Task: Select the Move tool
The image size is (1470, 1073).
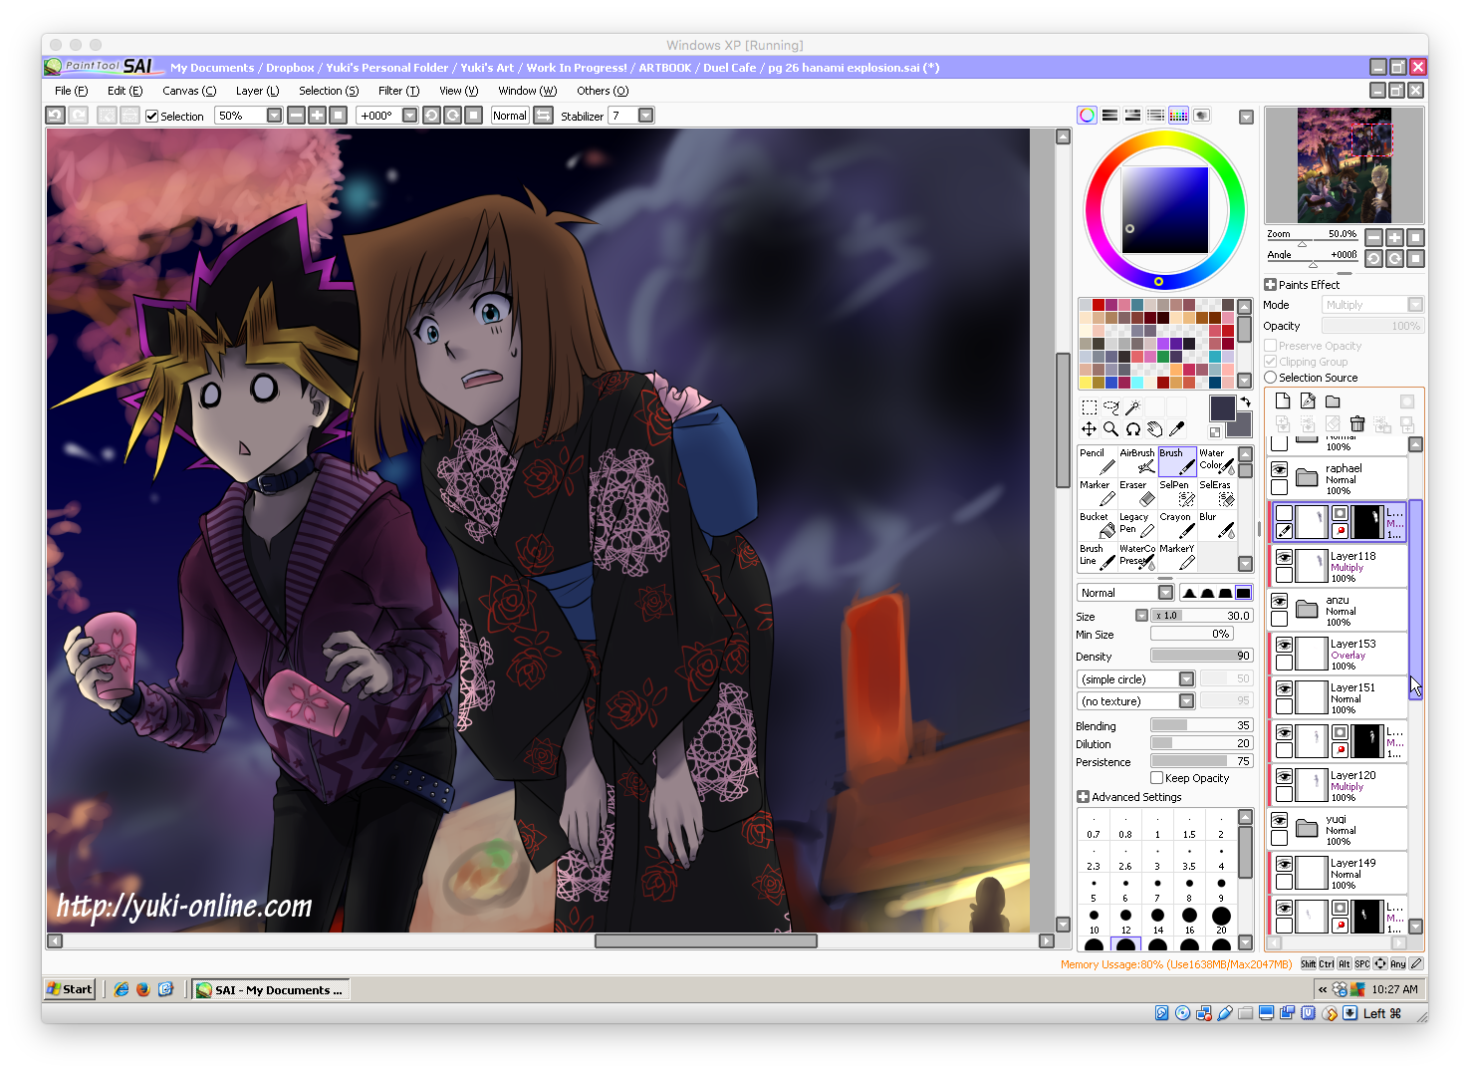Action: point(1089,429)
